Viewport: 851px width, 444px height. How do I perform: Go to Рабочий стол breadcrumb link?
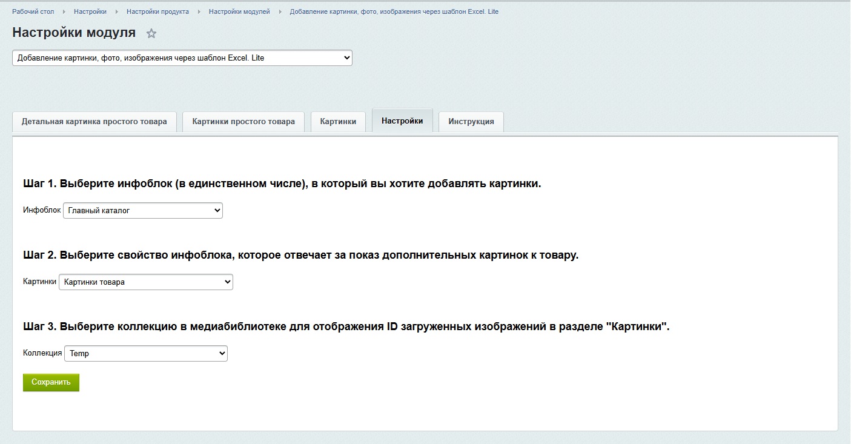click(33, 12)
